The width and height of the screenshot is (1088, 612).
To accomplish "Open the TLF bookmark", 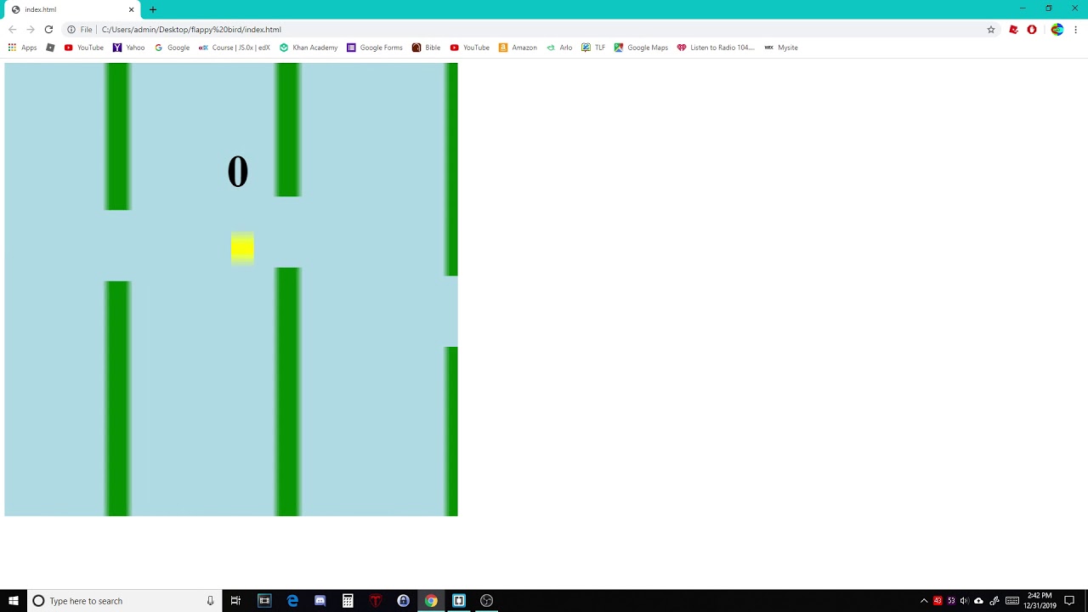I will 593,48.
